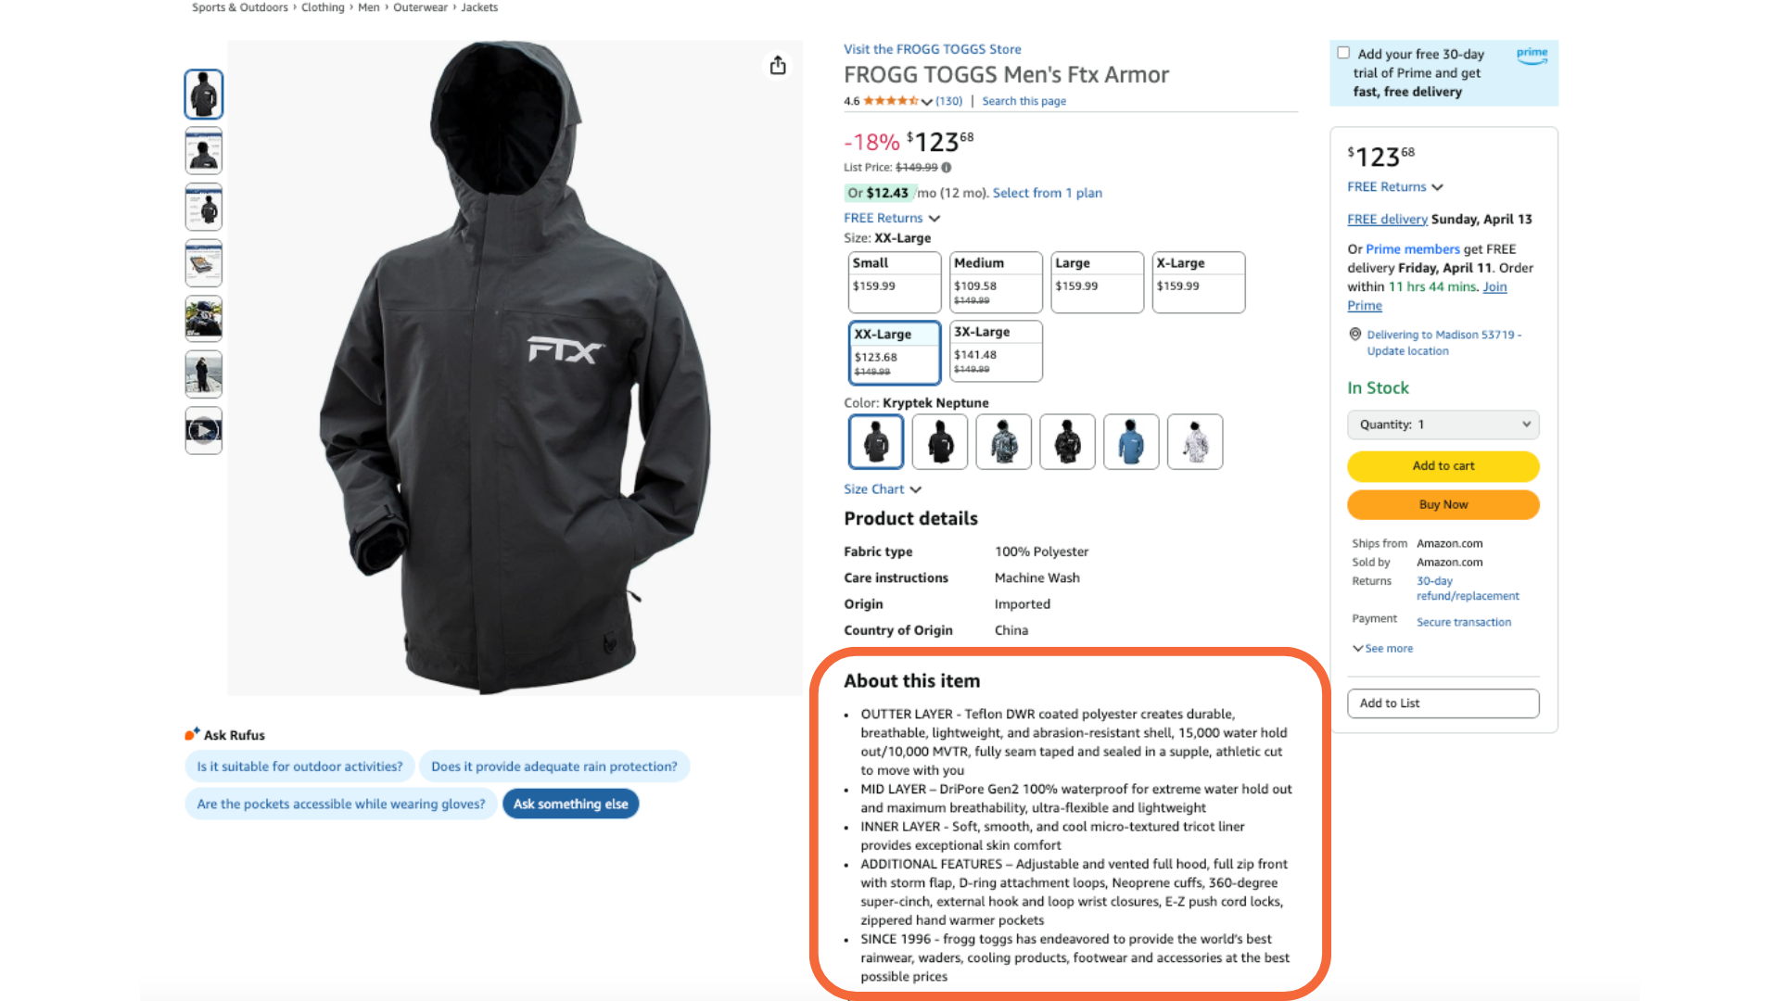Image resolution: width=1780 pixels, height=1001 pixels.
Task: Select the white camo jacket swatch
Action: (1195, 441)
